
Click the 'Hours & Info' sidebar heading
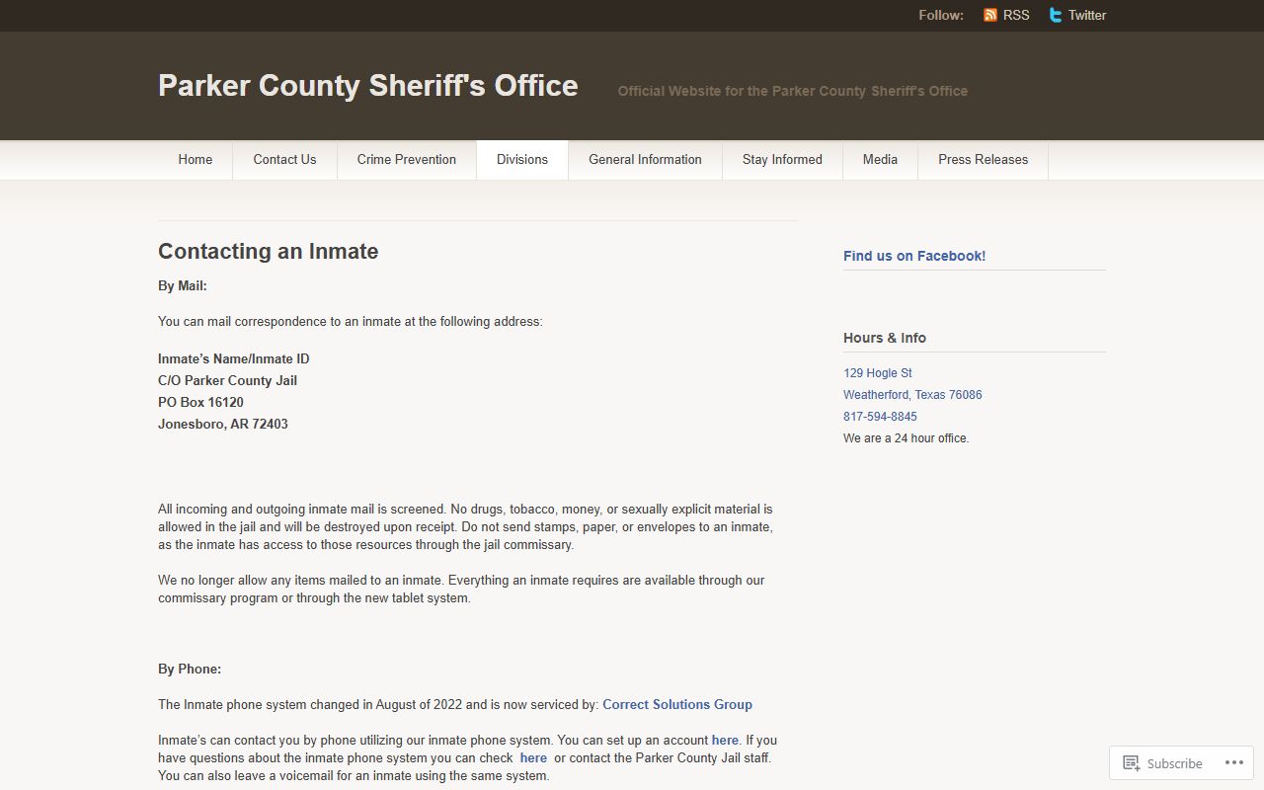coord(885,338)
